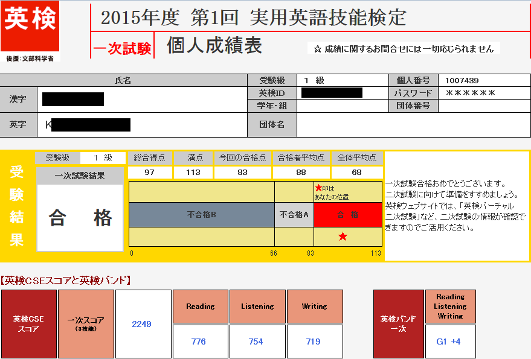
Task: Click the 個人成績表 title
Action: click(214, 45)
